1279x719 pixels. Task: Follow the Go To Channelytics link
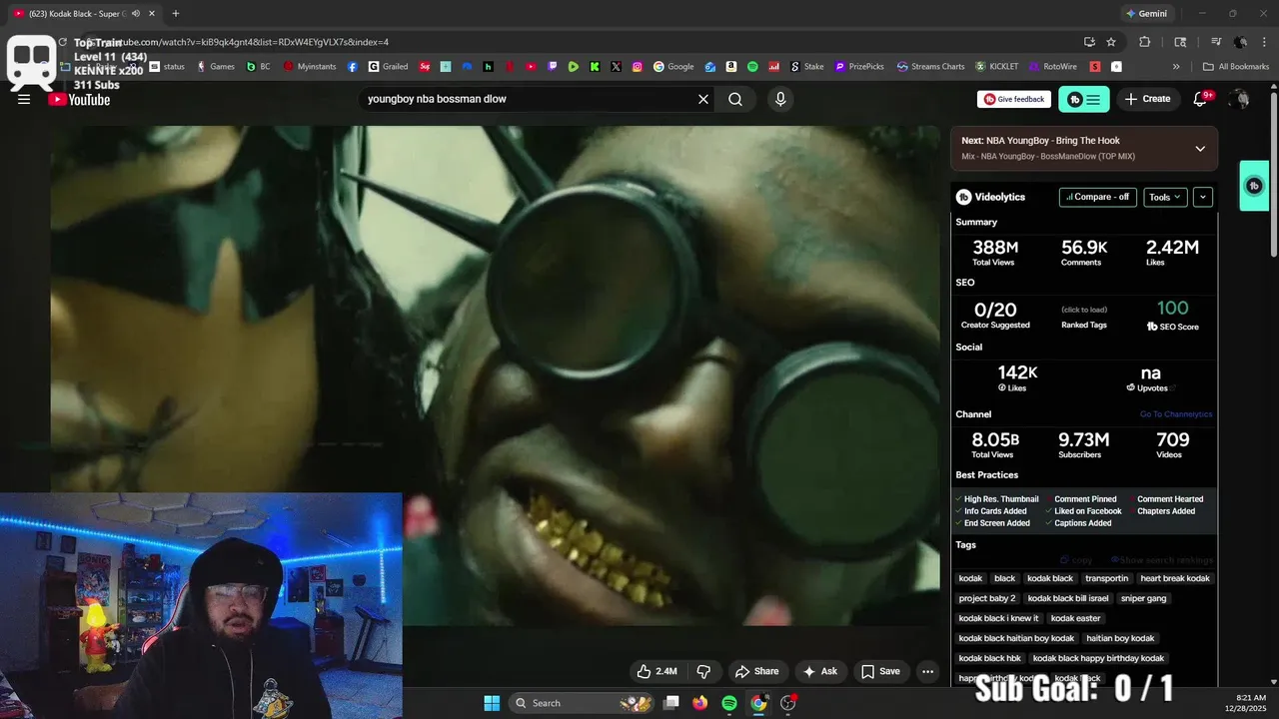(x=1176, y=414)
